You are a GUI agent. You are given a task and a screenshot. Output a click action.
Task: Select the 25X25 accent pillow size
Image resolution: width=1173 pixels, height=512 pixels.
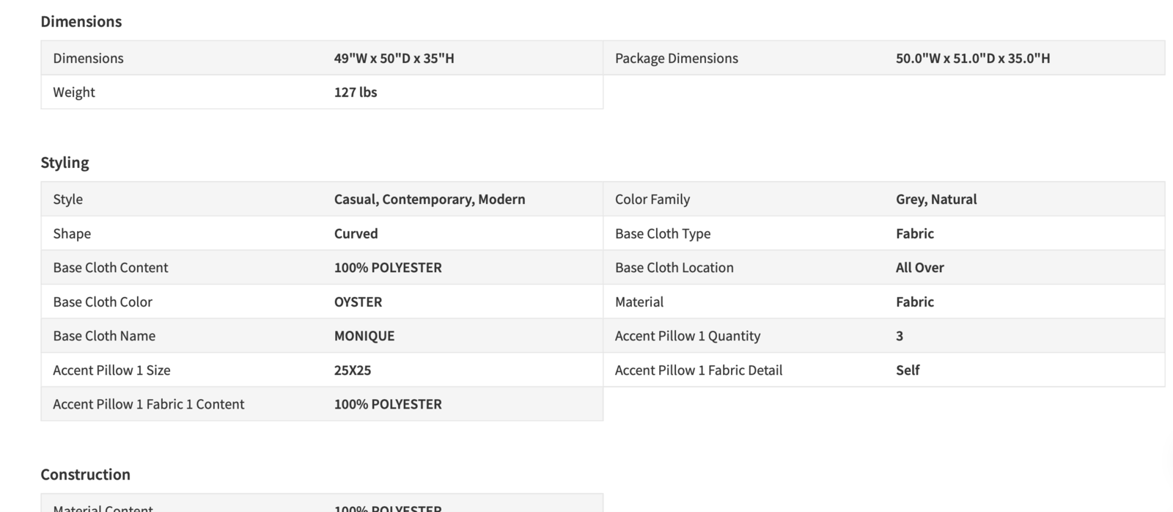point(352,370)
